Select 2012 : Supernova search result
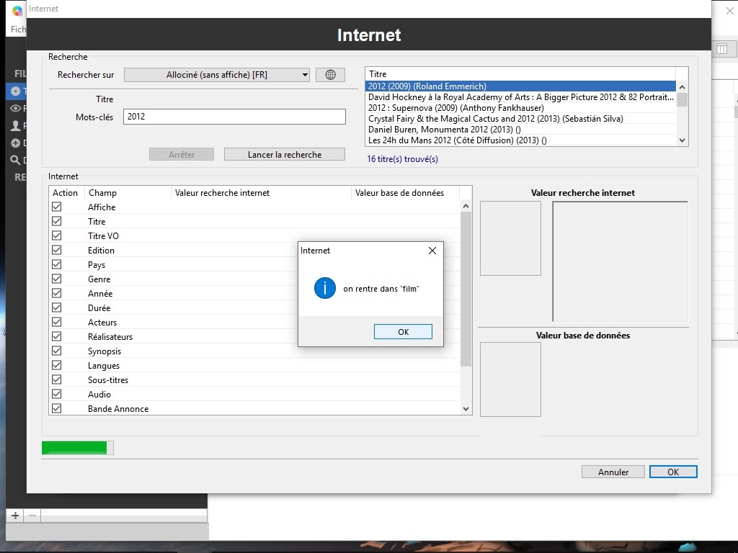Screen dimensions: 738x553 [455, 108]
